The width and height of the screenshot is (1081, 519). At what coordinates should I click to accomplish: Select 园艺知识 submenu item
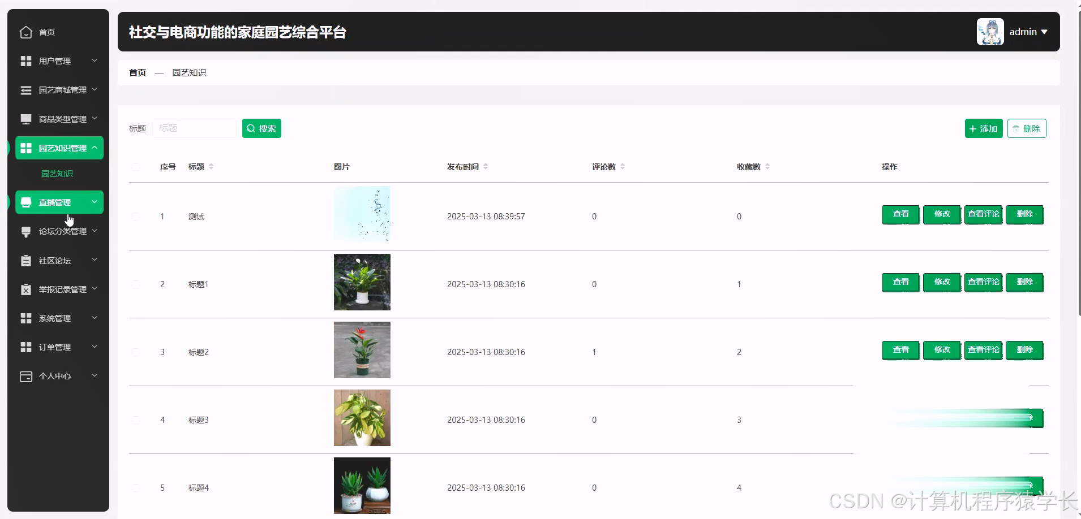click(57, 174)
